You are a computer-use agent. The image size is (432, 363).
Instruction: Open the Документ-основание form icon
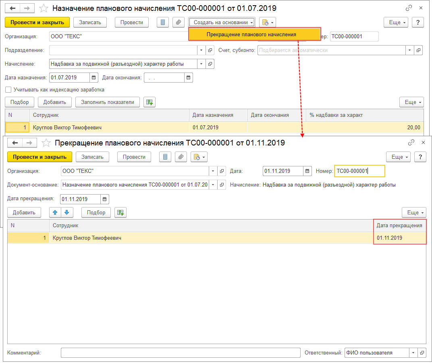pos(222,185)
